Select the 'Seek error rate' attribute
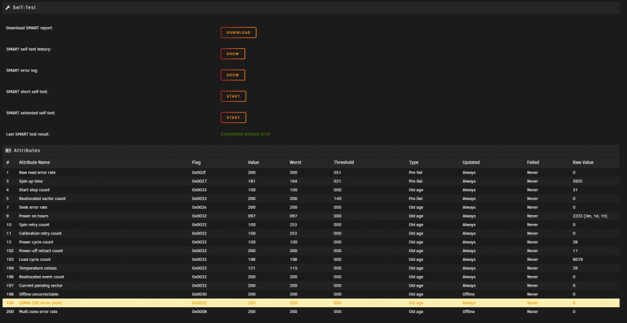627x323 pixels. (311, 207)
